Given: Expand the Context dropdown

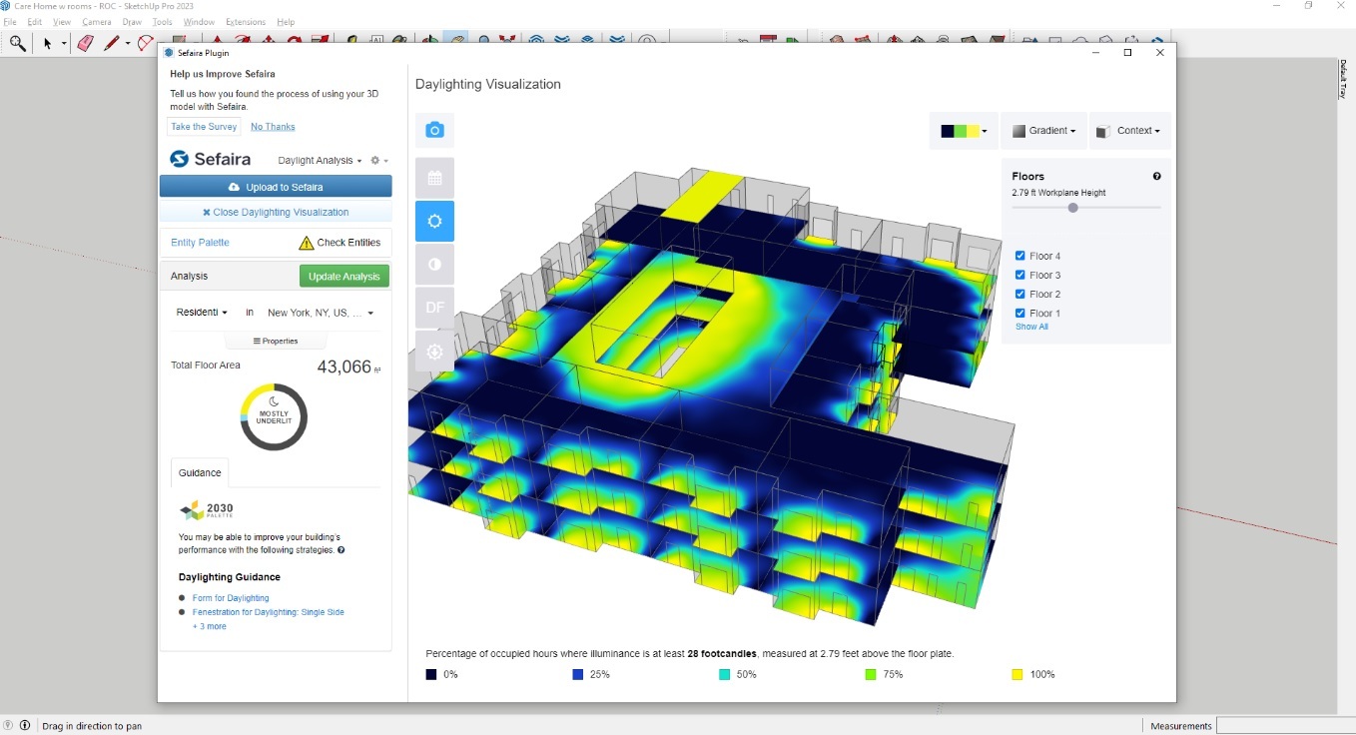Looking at the screenshot, I should [x=1129, y=130].
